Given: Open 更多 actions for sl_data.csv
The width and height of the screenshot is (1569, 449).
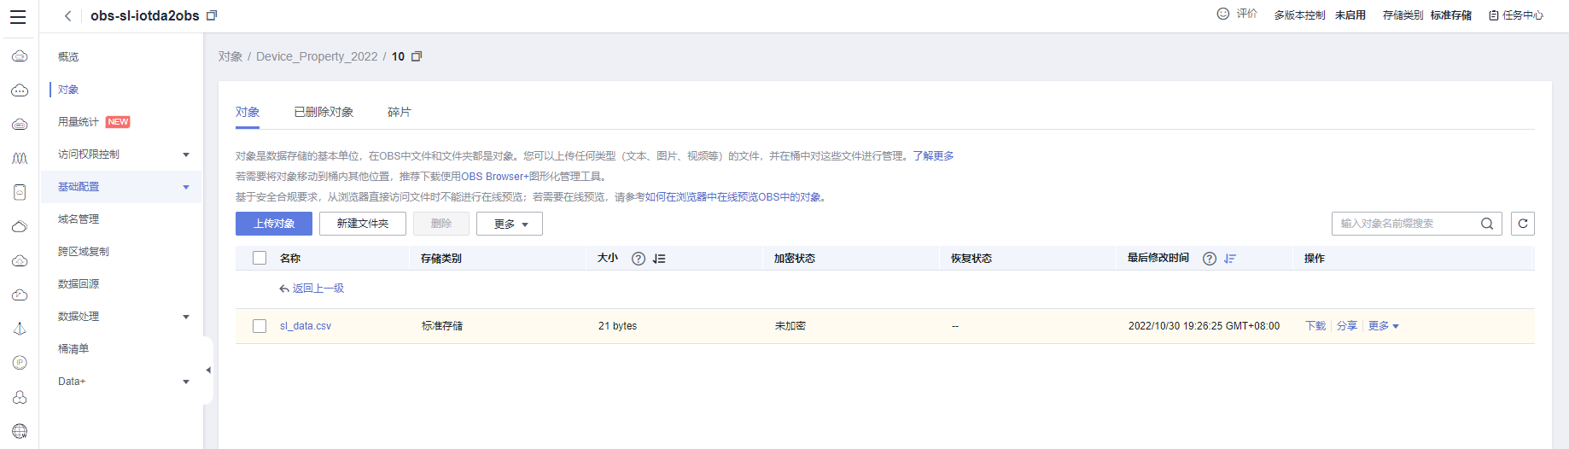Looking at the screenshot, I should (x=1384, y=326).
